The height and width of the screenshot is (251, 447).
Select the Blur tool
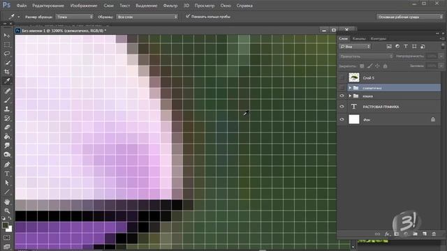7,146
